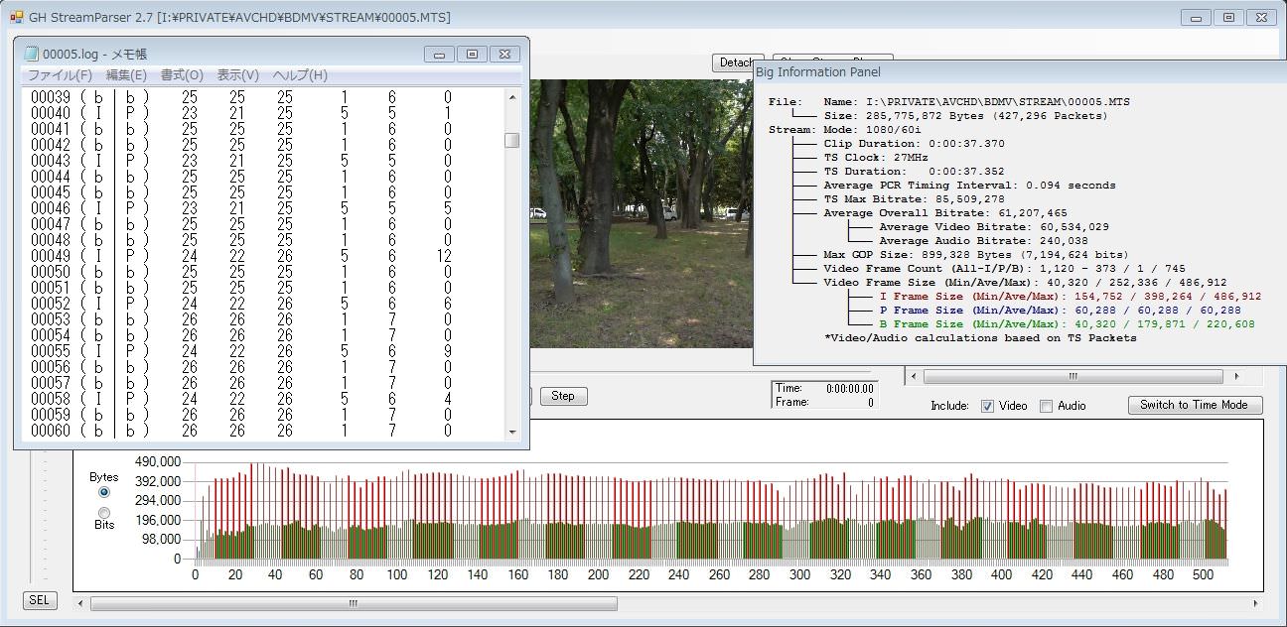Click Notepad's scroll-down arrow

[x=512, y=432]
